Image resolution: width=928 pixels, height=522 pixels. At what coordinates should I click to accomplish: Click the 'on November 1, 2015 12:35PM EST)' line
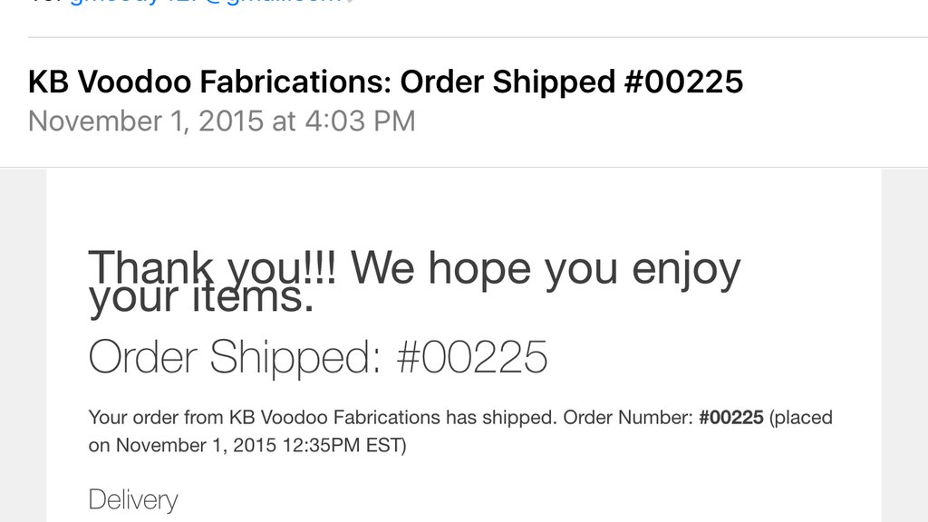247,445
